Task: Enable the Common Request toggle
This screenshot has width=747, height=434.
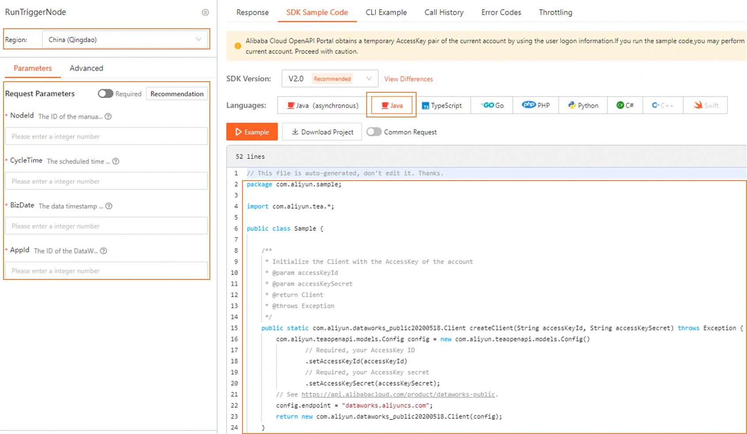Action: 374,132
